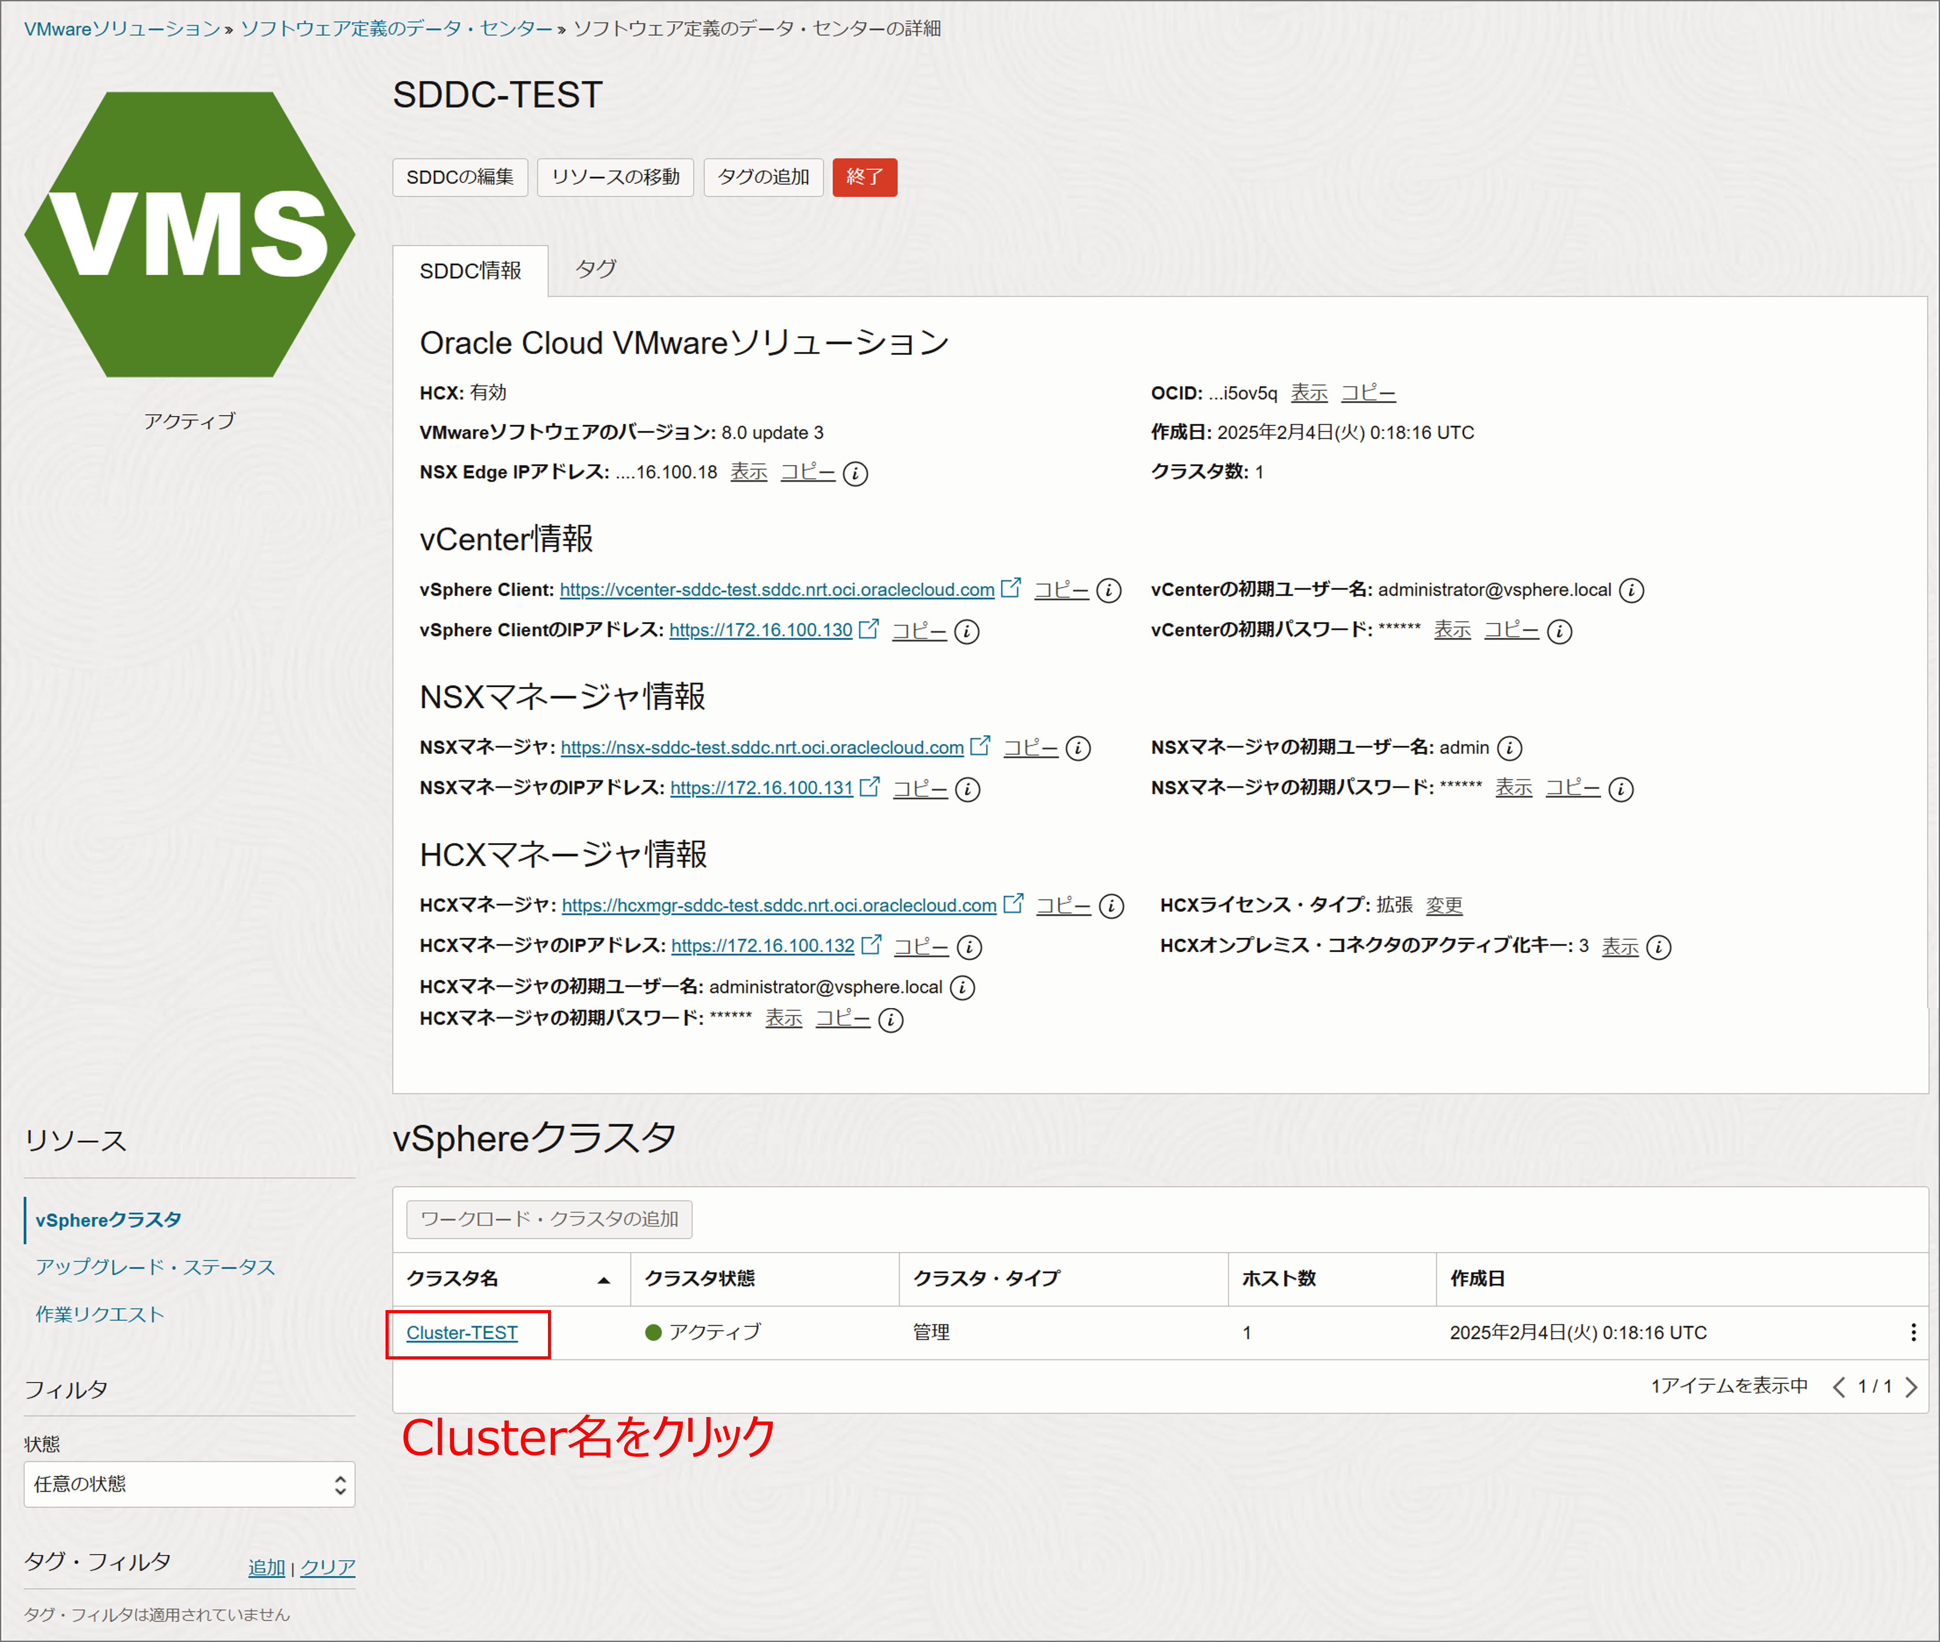Open external link icon for NSX Manager IP address

coord(869,788)
